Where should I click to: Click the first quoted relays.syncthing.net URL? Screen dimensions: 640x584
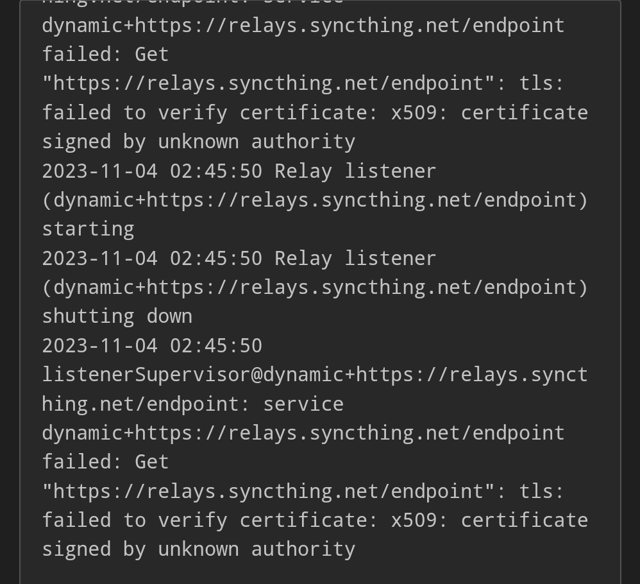268,83
